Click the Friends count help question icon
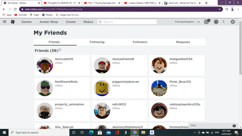Screen dimensions: 242x136 pos(60,50)
